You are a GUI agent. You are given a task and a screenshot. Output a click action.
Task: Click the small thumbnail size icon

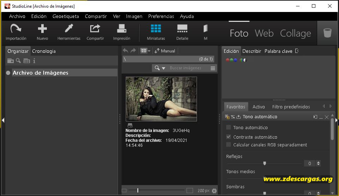[x=124, y=191]
